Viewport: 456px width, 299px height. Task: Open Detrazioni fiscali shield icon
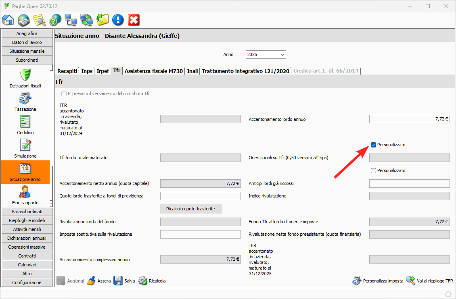(x=25, y=75)
